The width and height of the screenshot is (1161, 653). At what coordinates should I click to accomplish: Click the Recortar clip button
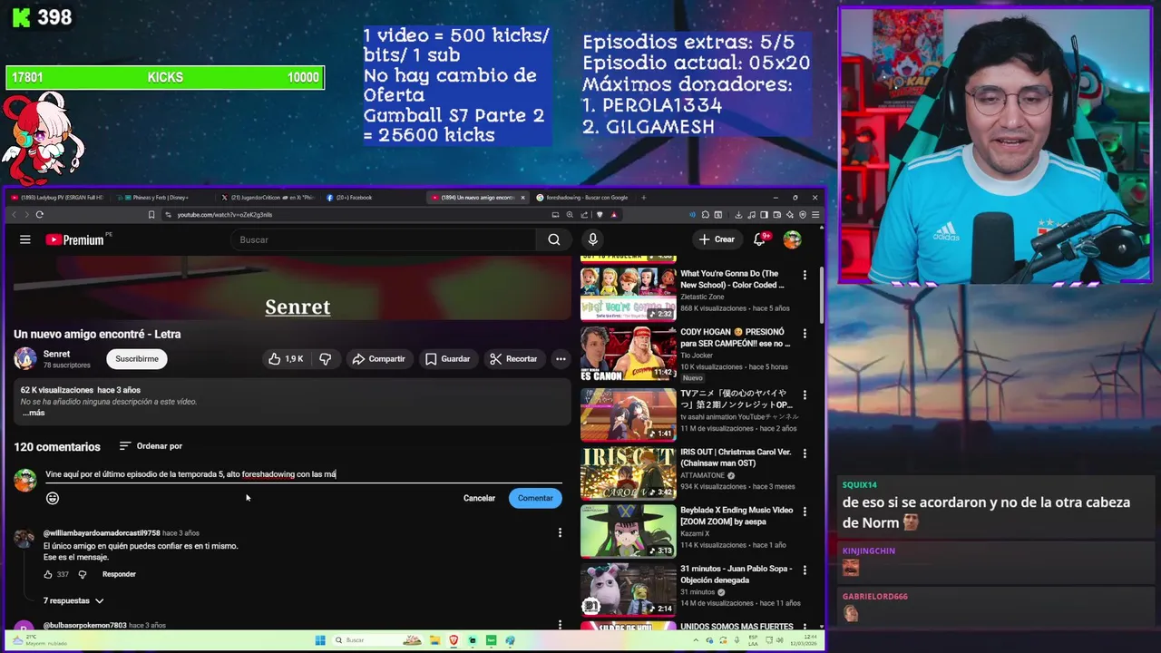point(513,359)
